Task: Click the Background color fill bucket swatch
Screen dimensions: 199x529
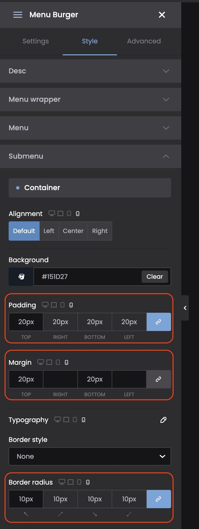Action: (x=21, y=277)
